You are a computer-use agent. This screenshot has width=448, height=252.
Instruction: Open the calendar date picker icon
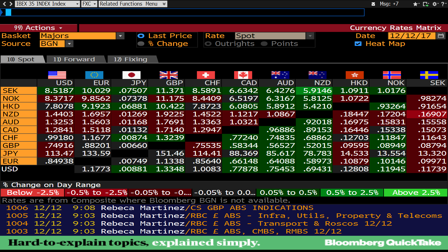click(x=441, y=36)
